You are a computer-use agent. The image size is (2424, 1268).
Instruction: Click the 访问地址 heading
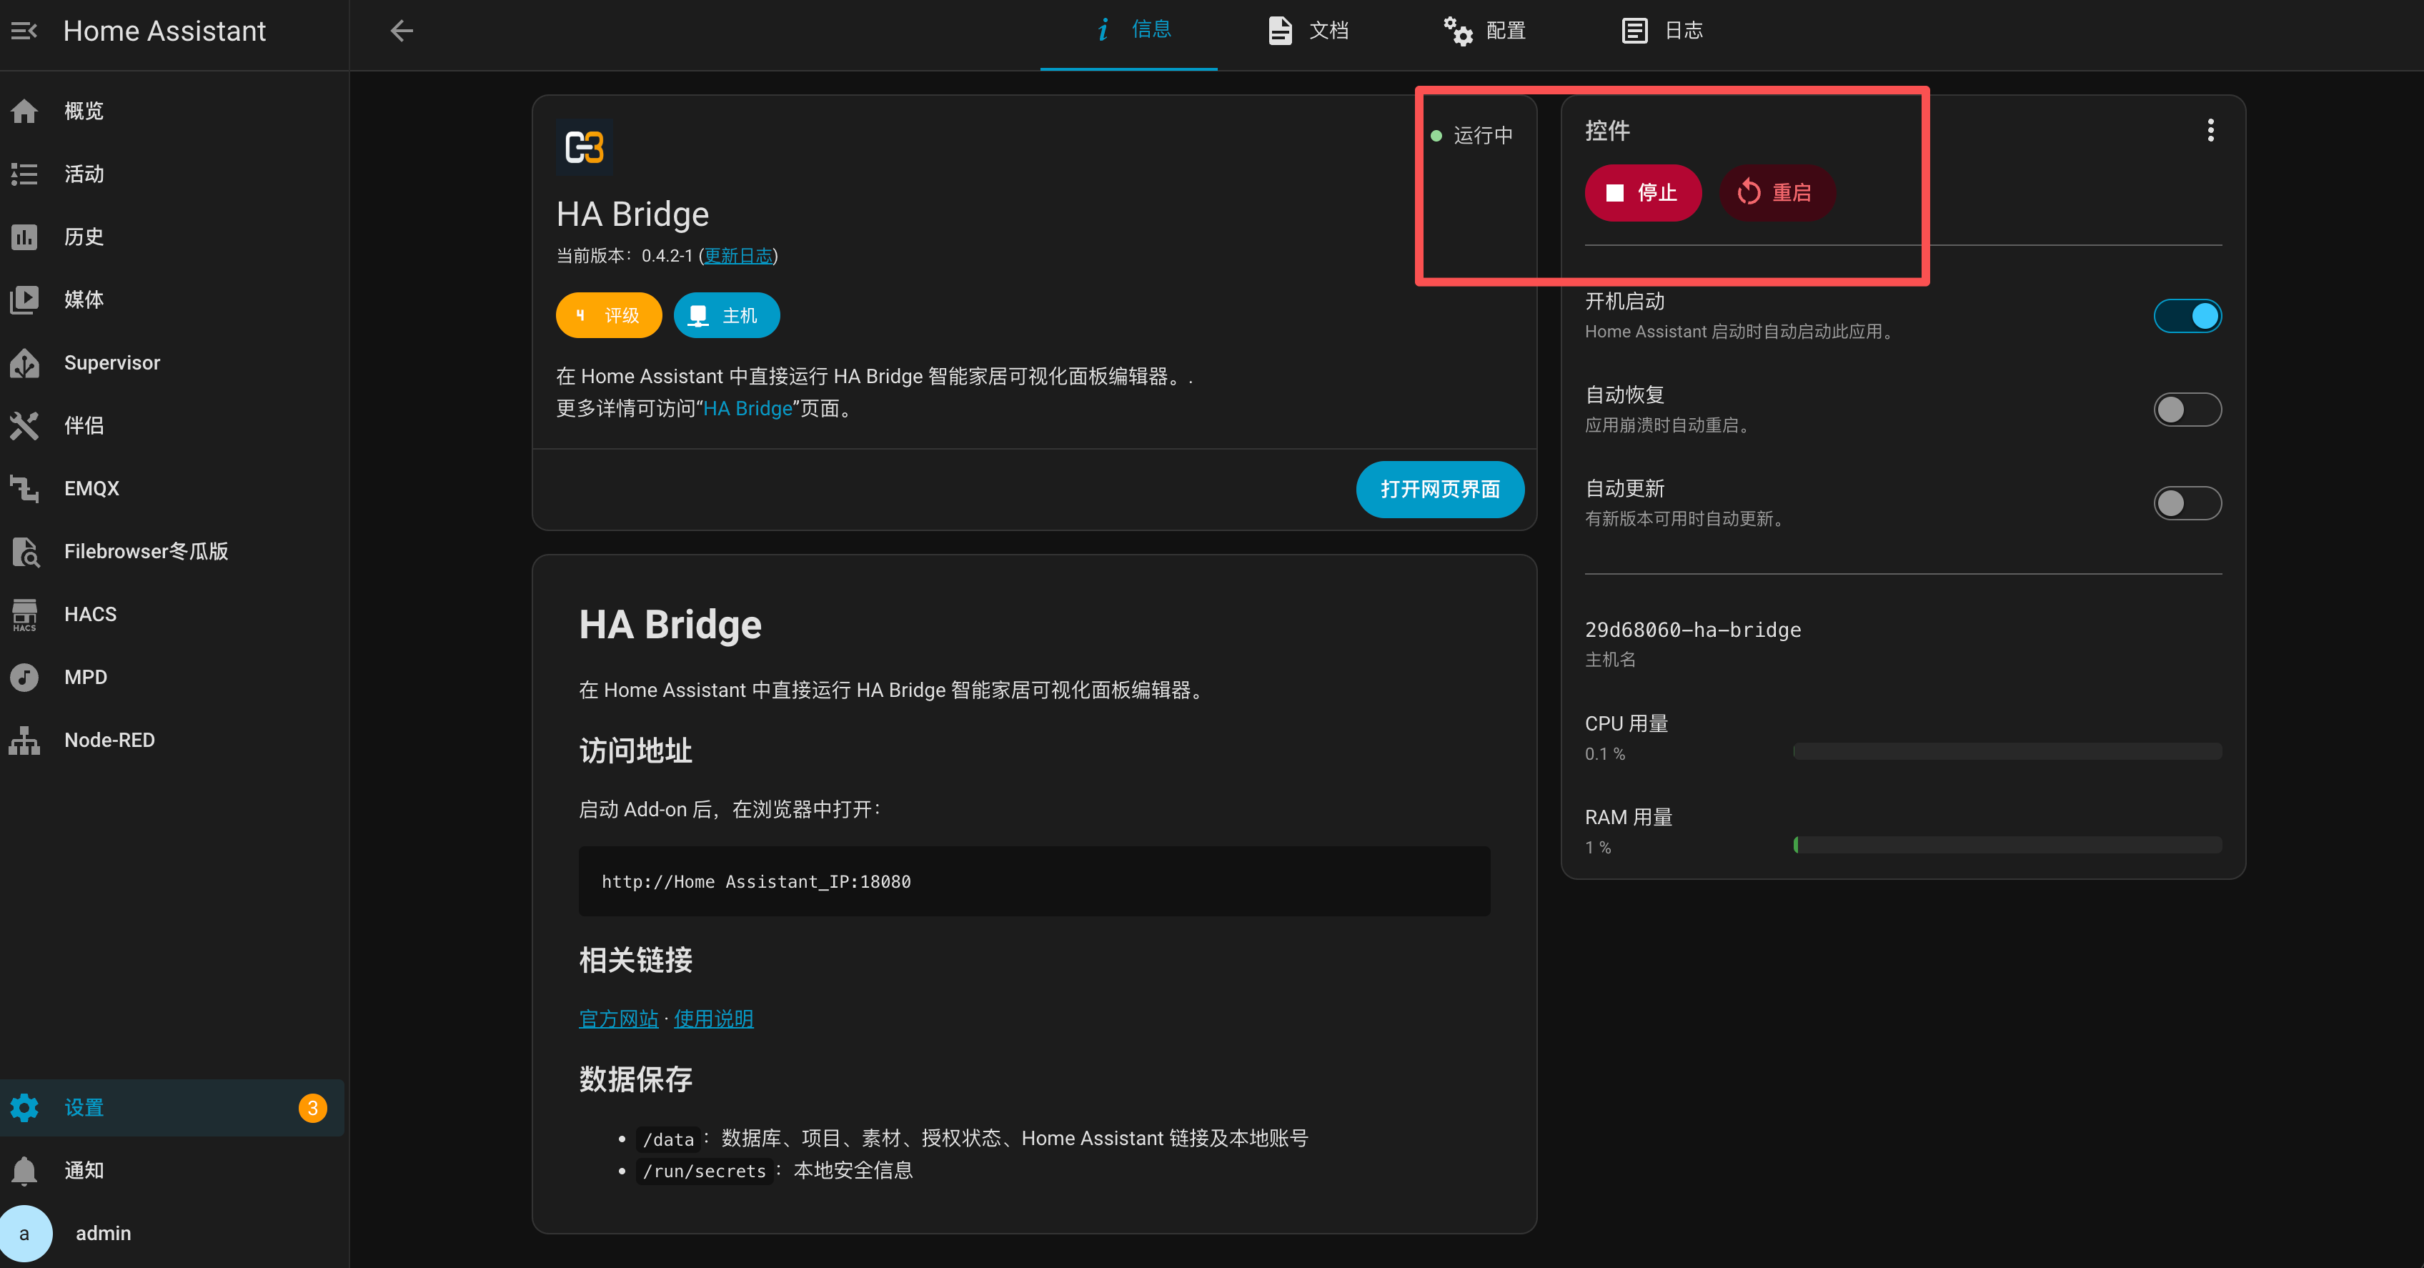pyautogui.click(x=635, y=751)
